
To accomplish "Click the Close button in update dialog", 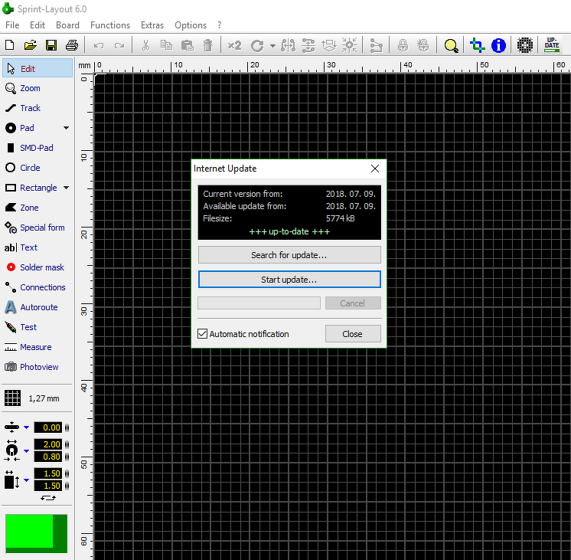I will click(353, 333).
